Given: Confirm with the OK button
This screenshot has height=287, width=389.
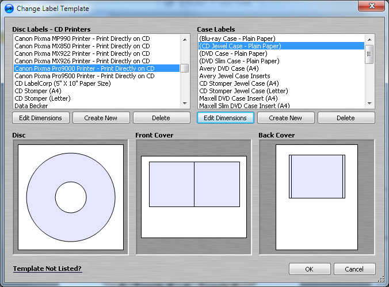Looking at the screenshot, I should pos(310,269).
